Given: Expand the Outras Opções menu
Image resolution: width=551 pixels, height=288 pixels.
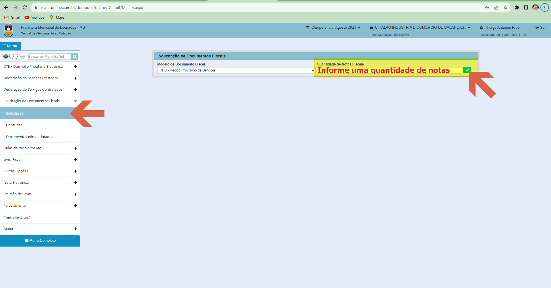Looking at the screenshot, I should [x=40, y=171].
